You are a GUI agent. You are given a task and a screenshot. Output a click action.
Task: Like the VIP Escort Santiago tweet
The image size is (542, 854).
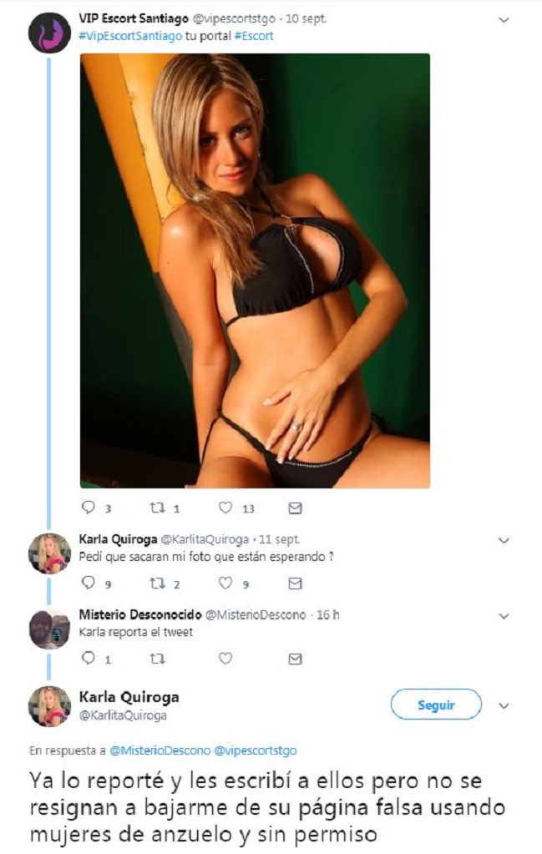(225, 508)
